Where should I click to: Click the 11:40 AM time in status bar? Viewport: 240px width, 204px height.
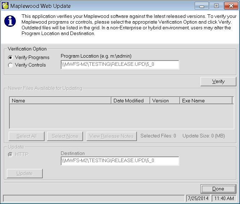pos(224,198)
